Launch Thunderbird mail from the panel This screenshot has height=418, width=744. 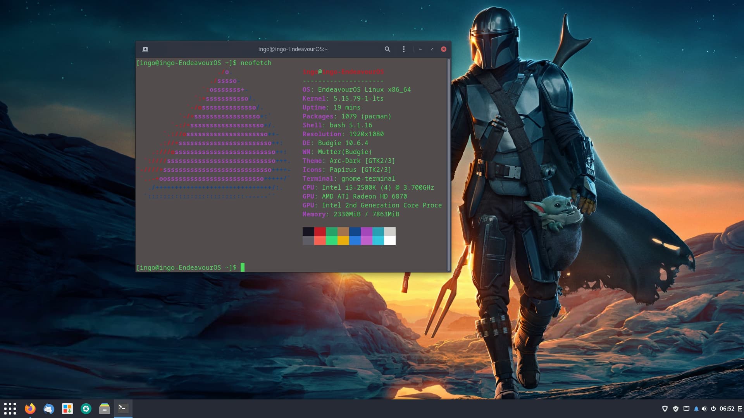point(48,409)
